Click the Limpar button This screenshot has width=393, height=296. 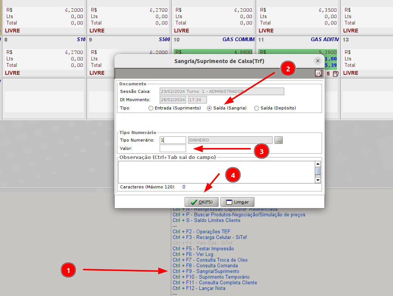[237, 202]
